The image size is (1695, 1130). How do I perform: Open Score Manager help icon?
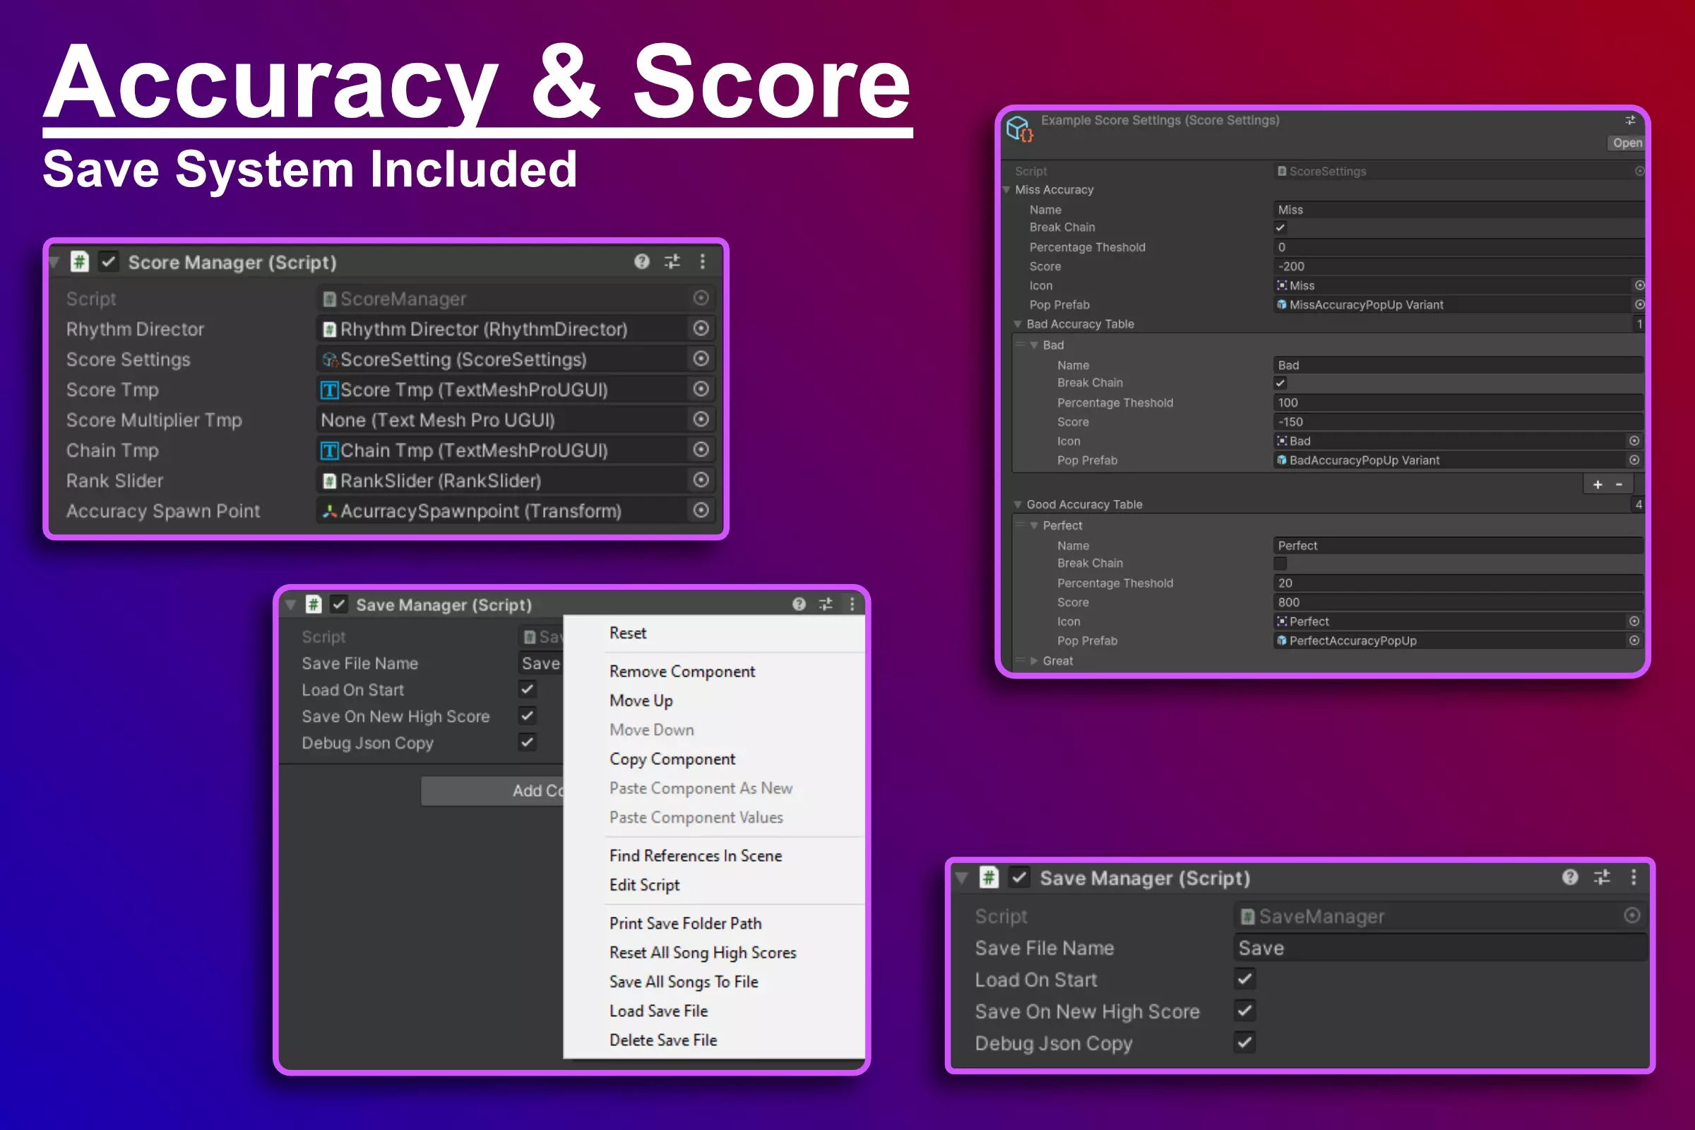641,261
